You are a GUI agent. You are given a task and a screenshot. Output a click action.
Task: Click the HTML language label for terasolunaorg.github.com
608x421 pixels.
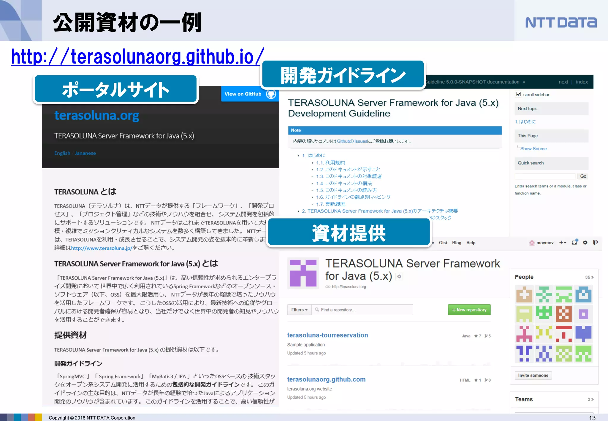(465, 380)
